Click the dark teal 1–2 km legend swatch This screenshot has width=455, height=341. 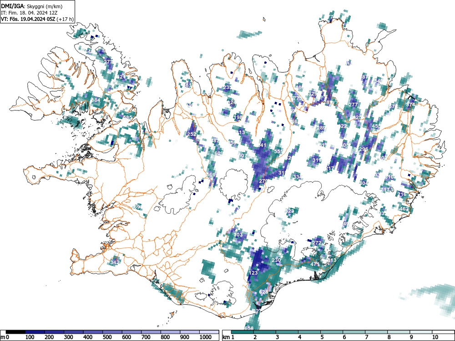pyautogui.click(x=243, y=332)
